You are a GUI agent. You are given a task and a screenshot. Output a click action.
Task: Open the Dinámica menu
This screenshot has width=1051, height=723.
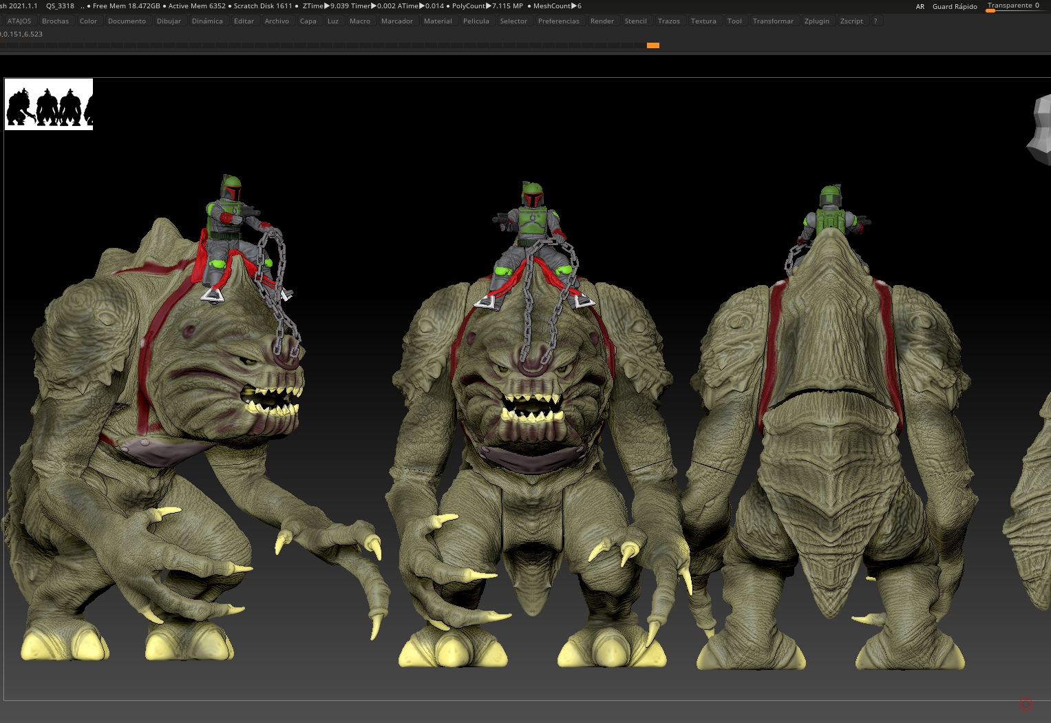(x=207, y=21)
